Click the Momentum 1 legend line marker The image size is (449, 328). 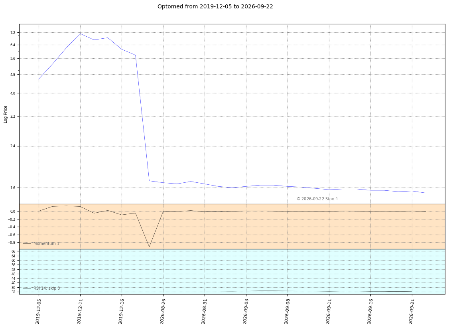pos(27,244)
